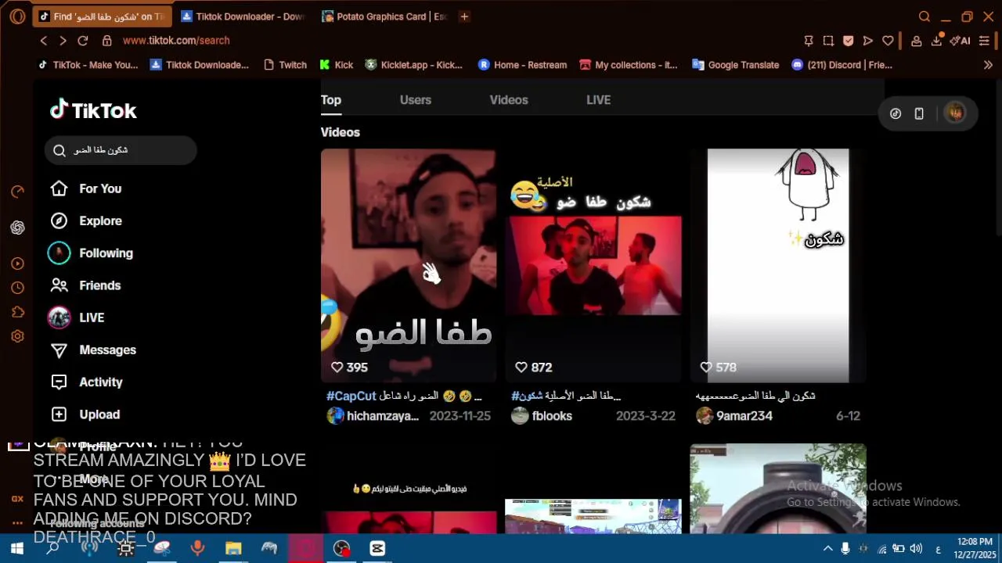Select the Users search tab

point(416,100)
